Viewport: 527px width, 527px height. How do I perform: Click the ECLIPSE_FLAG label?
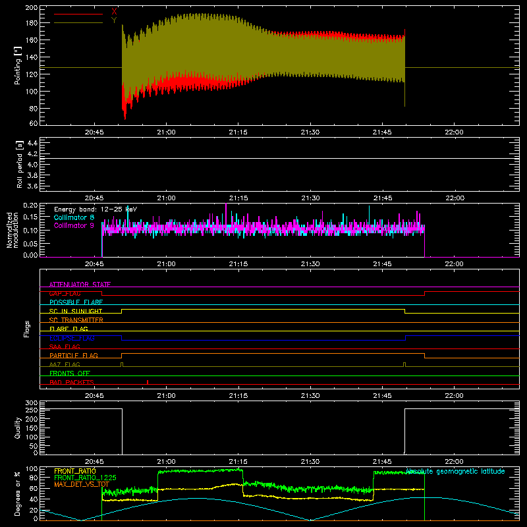coord(72,338)
